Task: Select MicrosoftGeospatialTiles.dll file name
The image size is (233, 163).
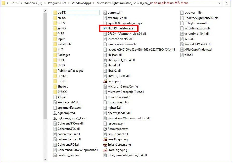Action: tap(126, 92)
